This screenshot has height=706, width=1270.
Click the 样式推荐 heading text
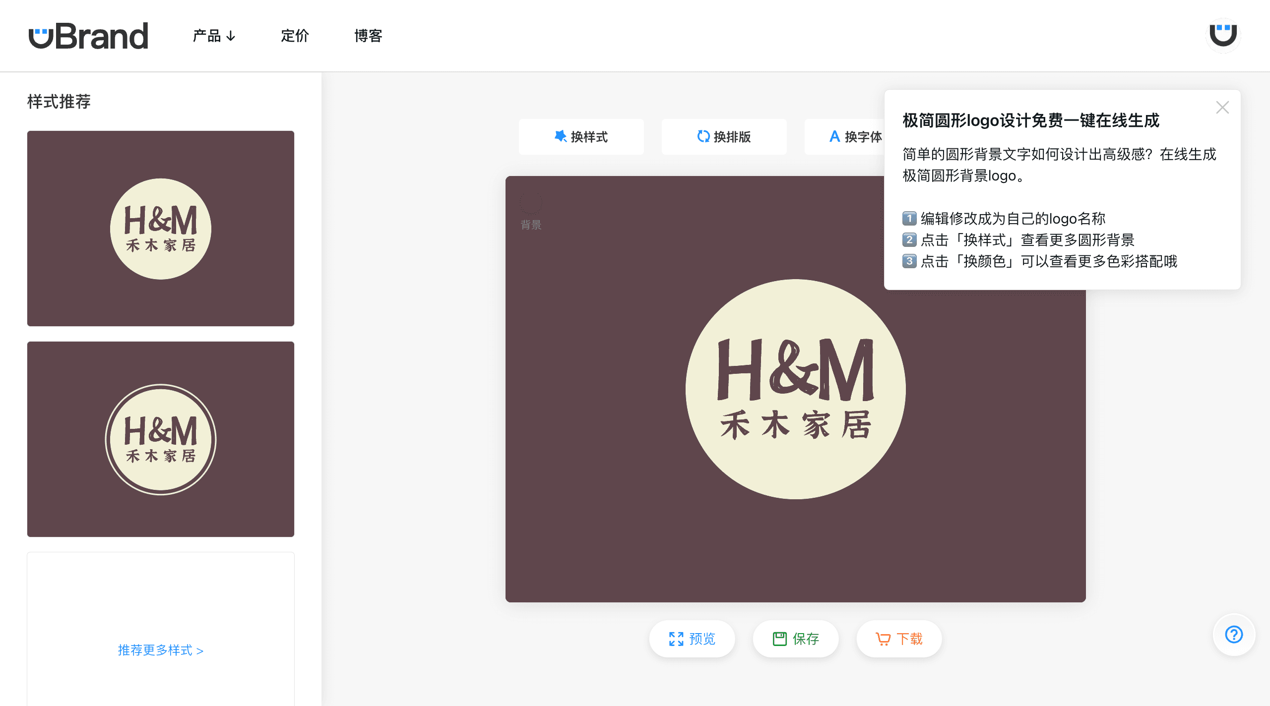[59, 102]
